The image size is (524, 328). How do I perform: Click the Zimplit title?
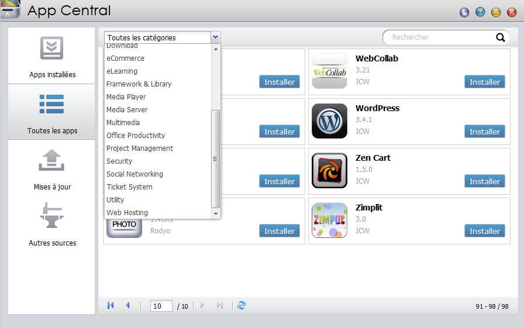369,208
